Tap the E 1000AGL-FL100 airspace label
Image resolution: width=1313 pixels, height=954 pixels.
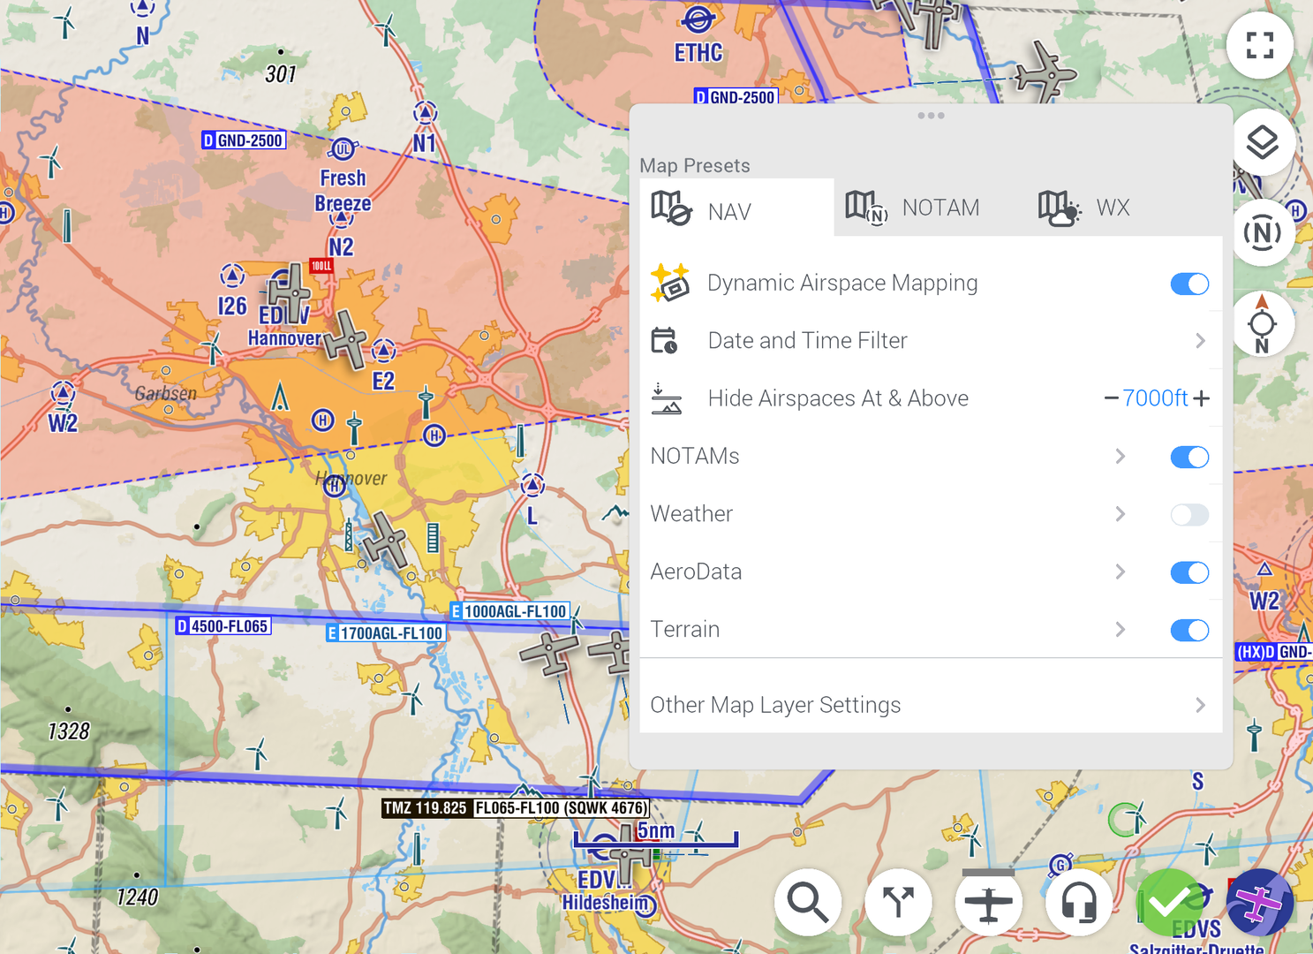pyautogui.click(x=509, y=611)
